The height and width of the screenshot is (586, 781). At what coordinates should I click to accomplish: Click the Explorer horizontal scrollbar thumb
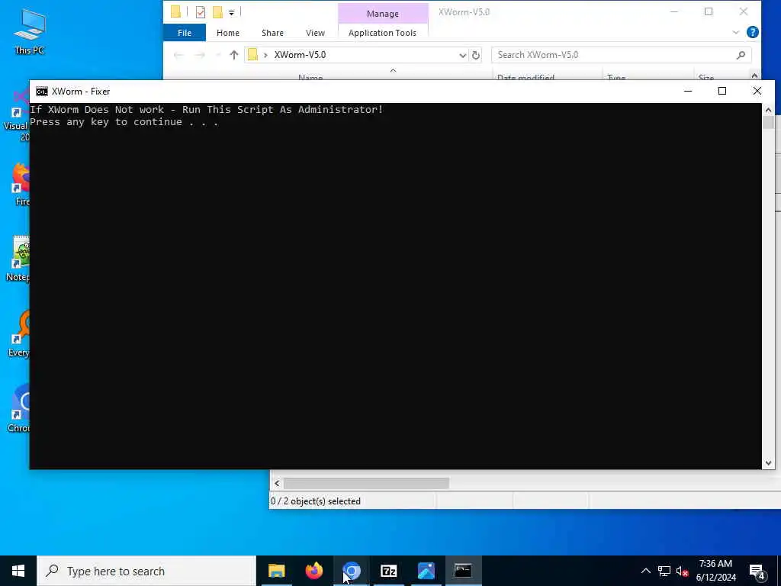(366, 483)
